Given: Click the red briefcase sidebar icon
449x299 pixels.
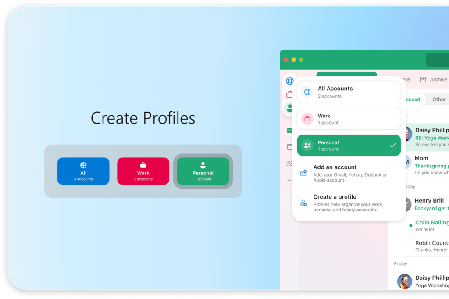Looking at the screenshot, I should (289, 94).
